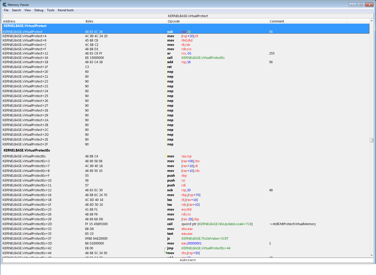
Task: Open the Debug menu
Action: tap(39, 10)
